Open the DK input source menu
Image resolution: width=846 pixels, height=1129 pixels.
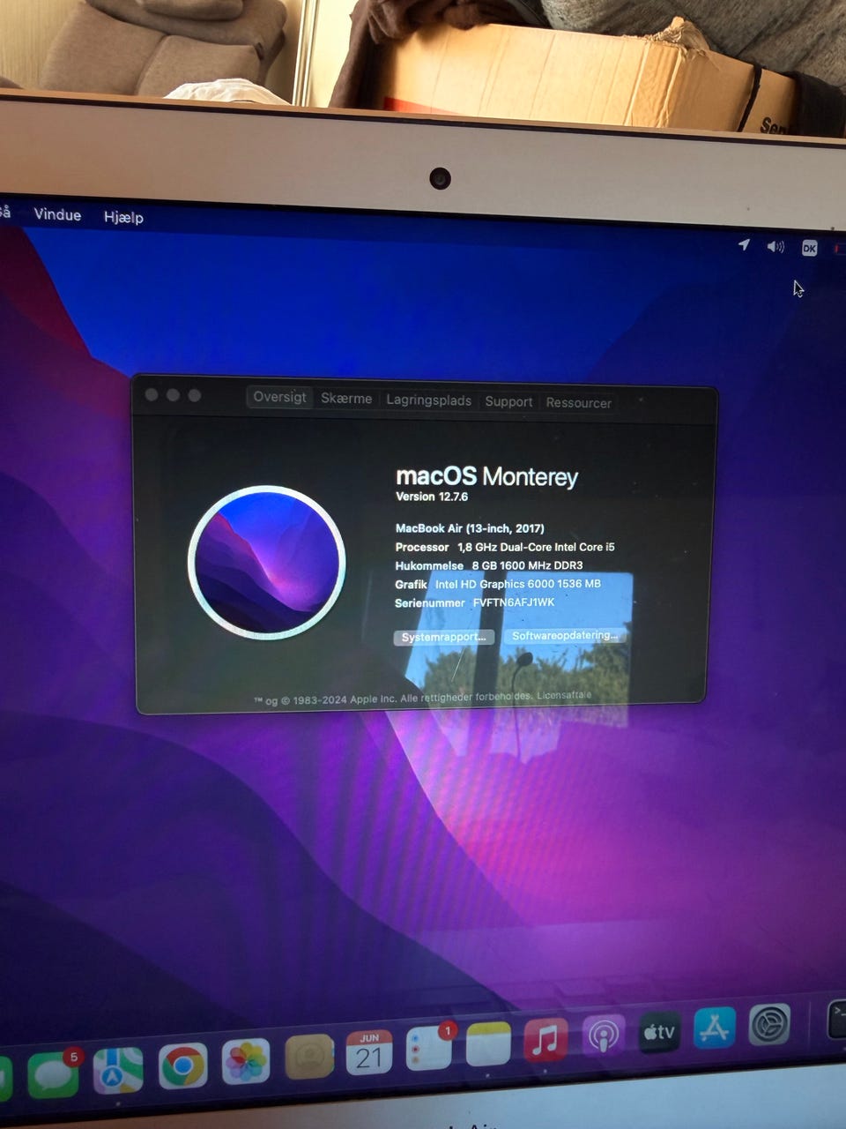809,249
